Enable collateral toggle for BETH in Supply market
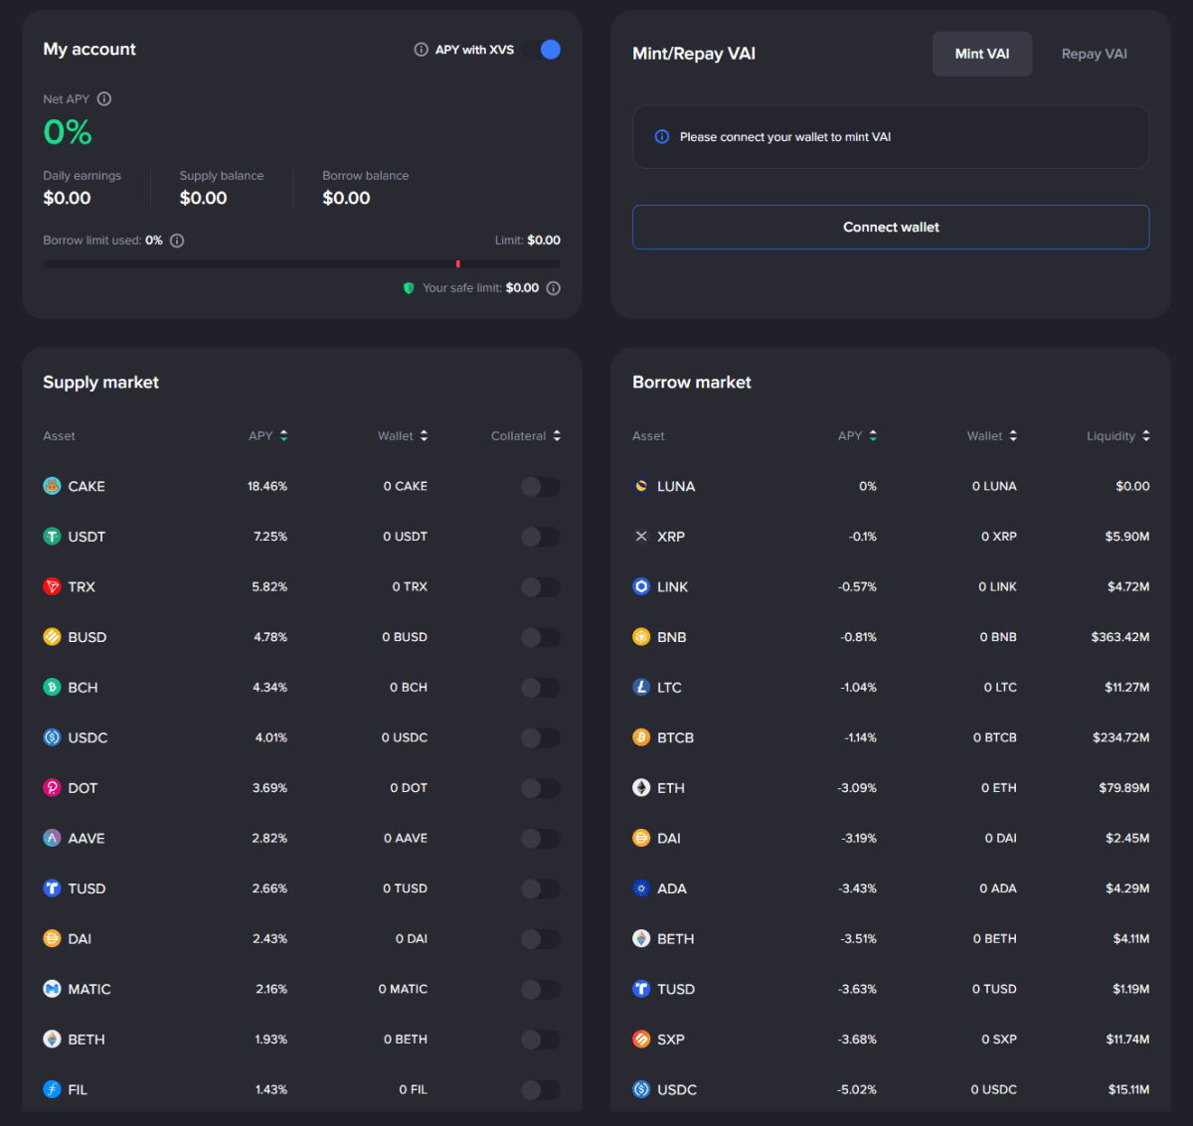 pos(541,1040)
